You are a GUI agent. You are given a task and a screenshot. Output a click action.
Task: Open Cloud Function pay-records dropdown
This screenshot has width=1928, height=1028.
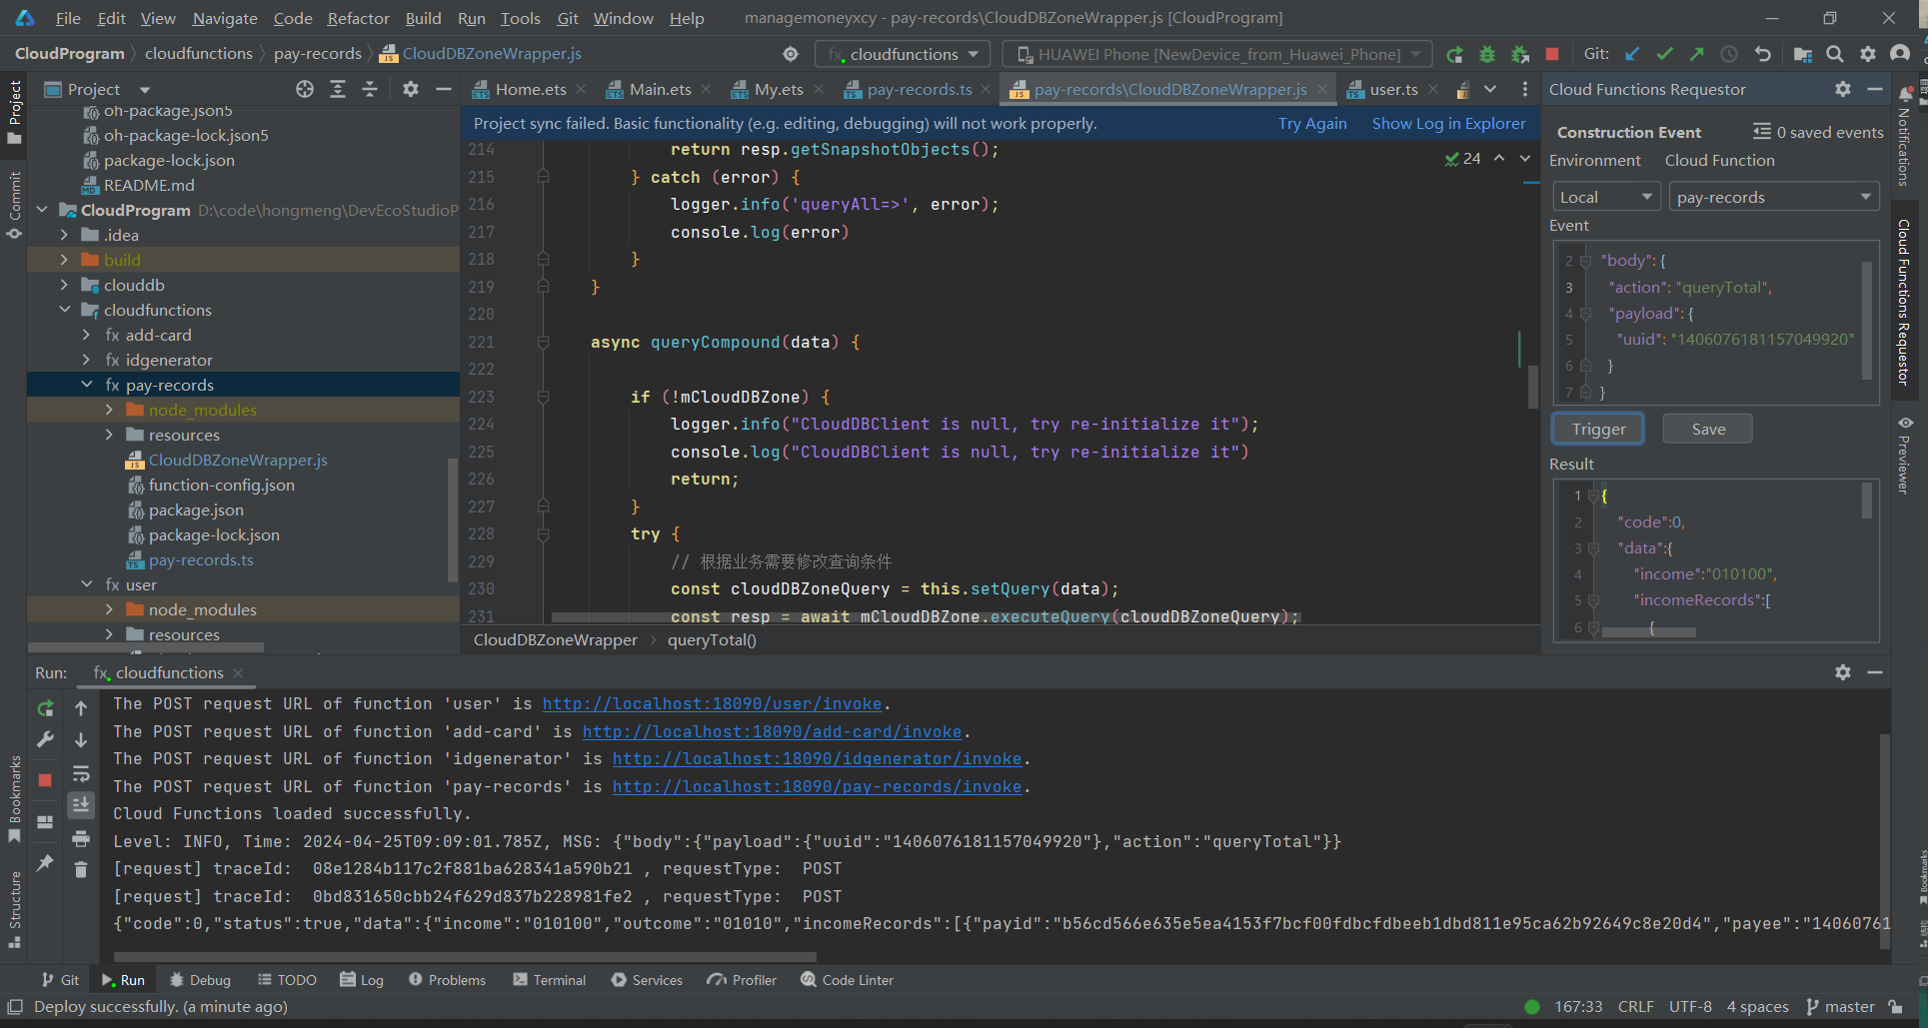(x=1774, y=197)
